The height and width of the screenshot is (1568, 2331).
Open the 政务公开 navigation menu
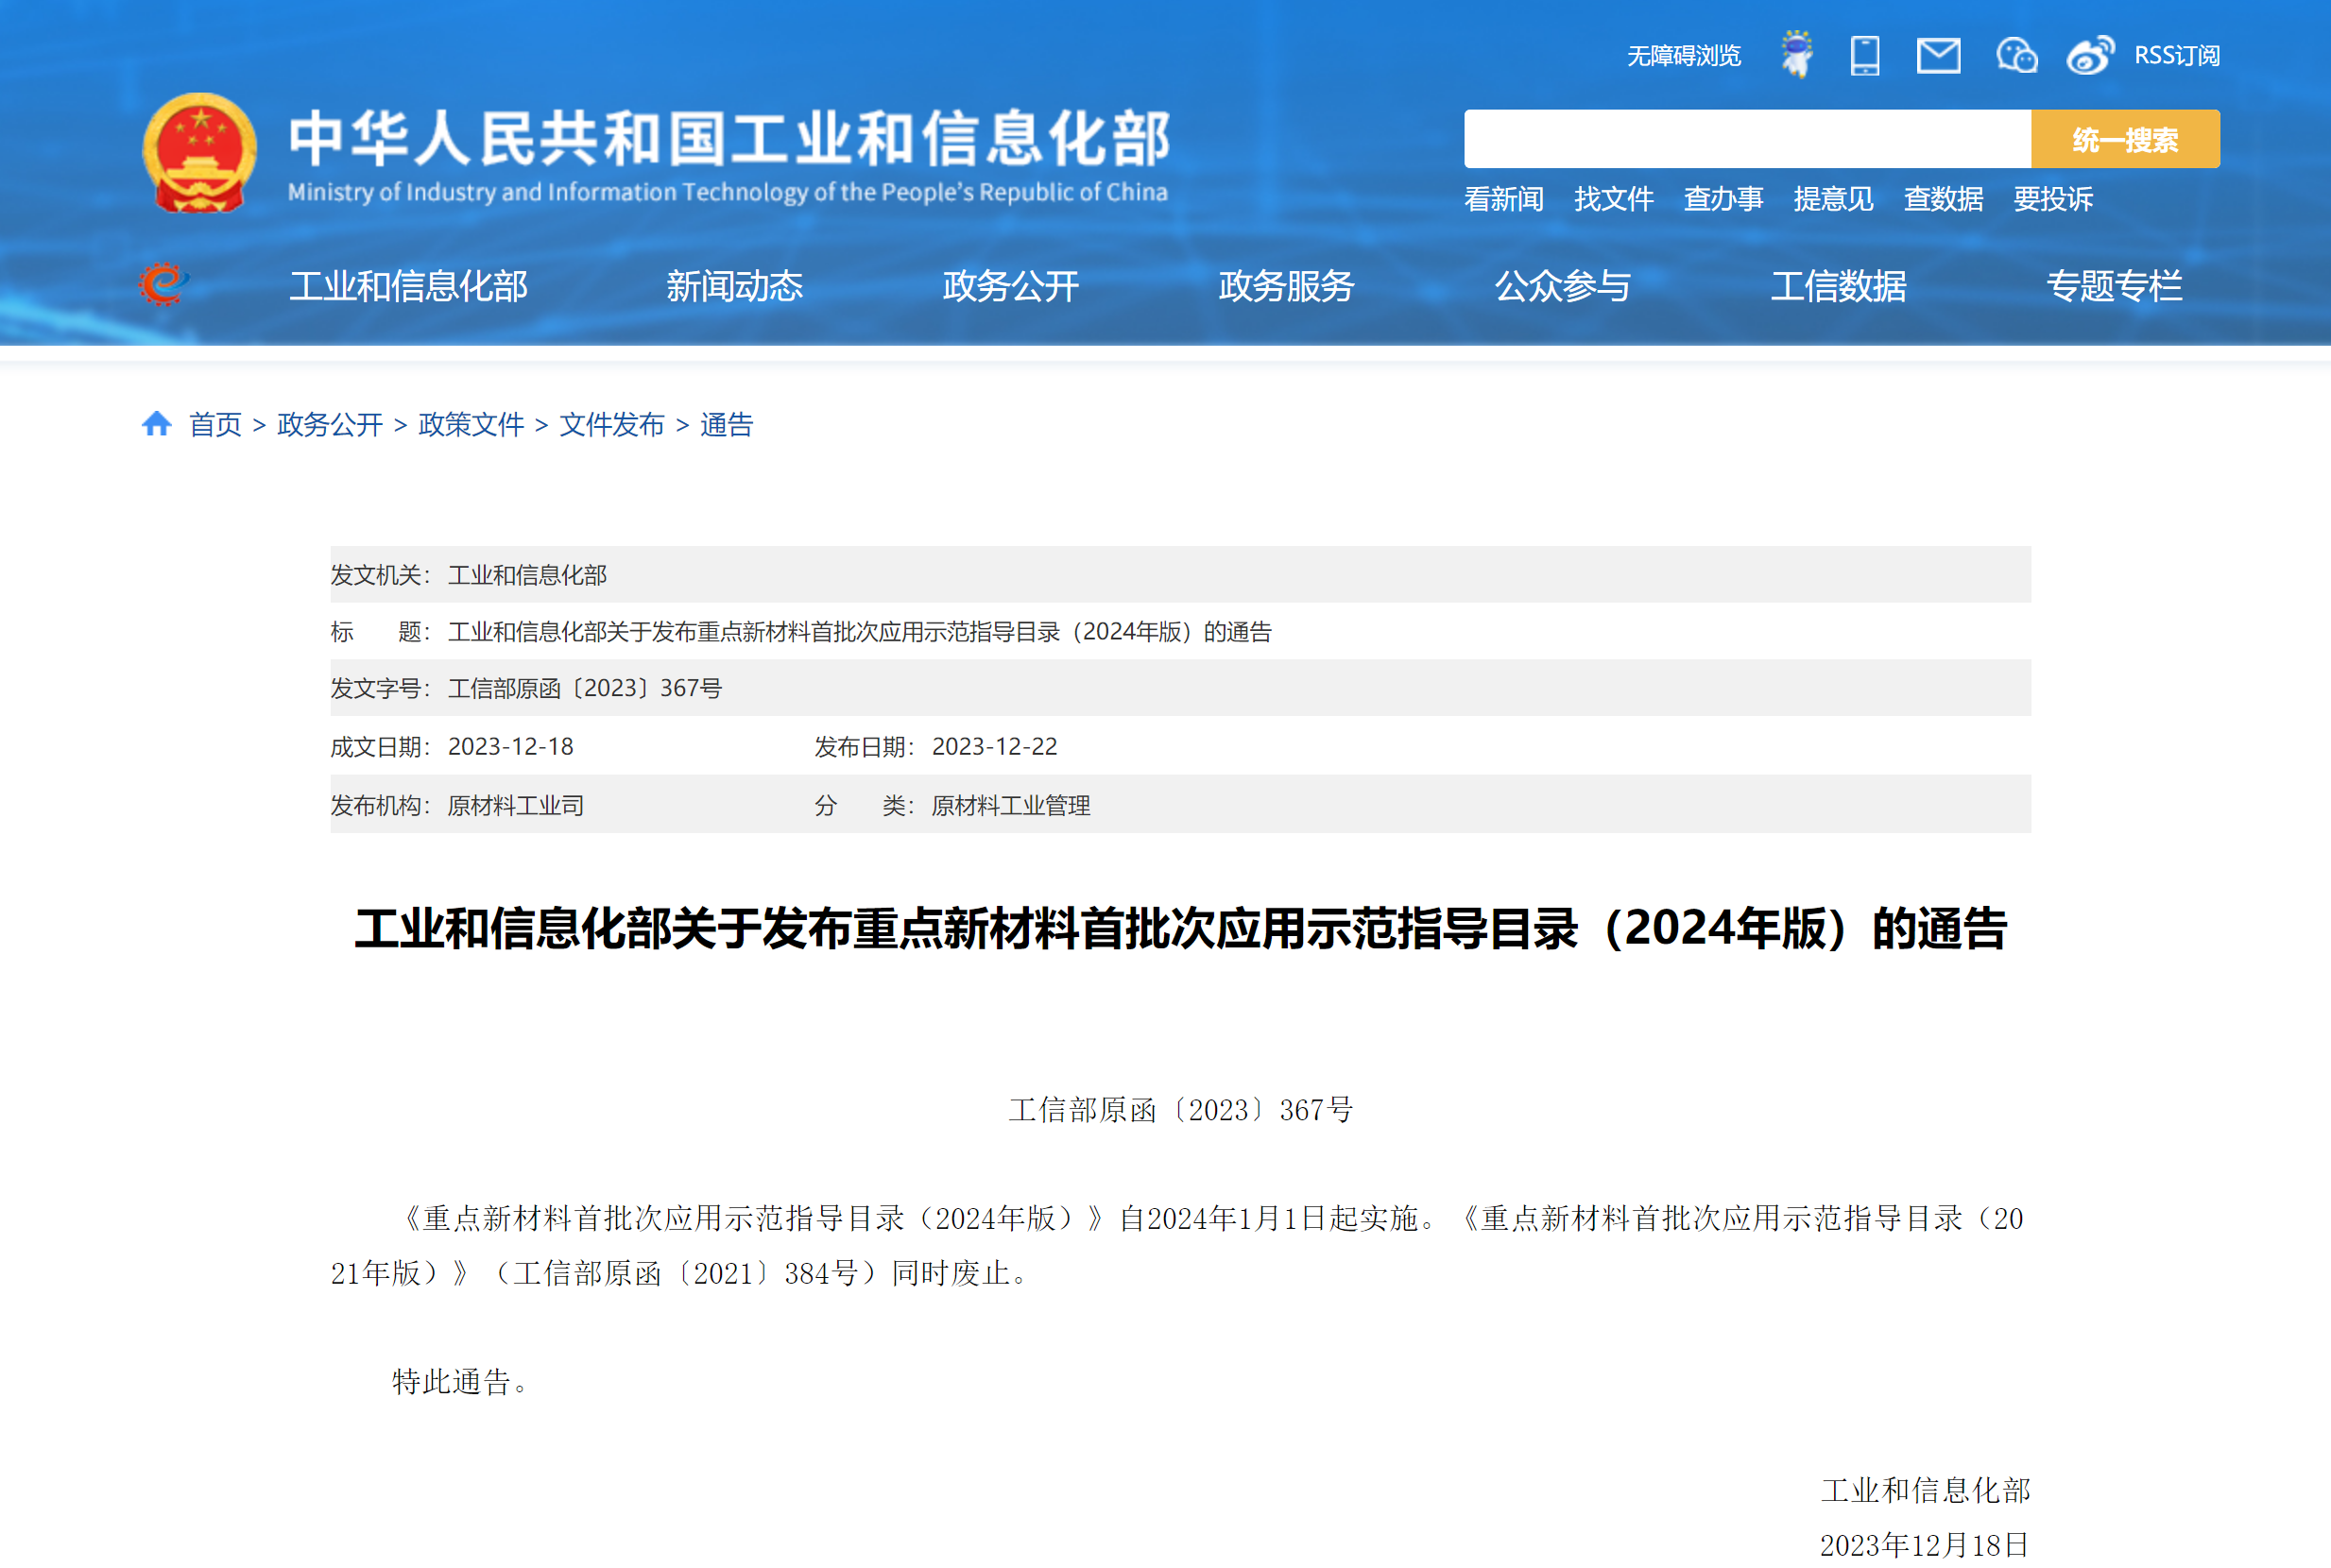coord(1010,287)
